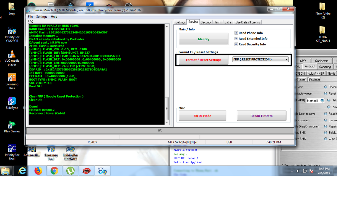The width and height of the screenshot is (354, 199).
Task: Open the Samsung Kies desktop shortcut
Action: pyautogui.click(x=12, y=81)
